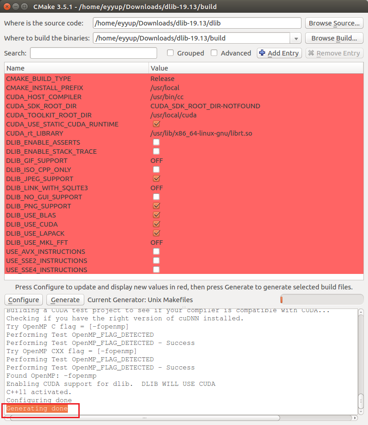
Task: Select CUDA_TOOLKIT_ROOT_DIR entry name
Action: click(49, 115)
